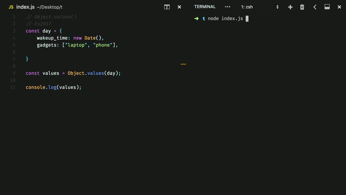Click the ~/Desktop/t file path label

pos(49,7)
